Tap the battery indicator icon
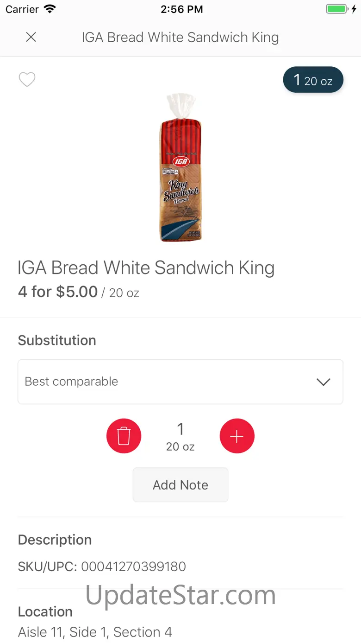The width and height of the screenshot is (361, 643). coord(337,9)
